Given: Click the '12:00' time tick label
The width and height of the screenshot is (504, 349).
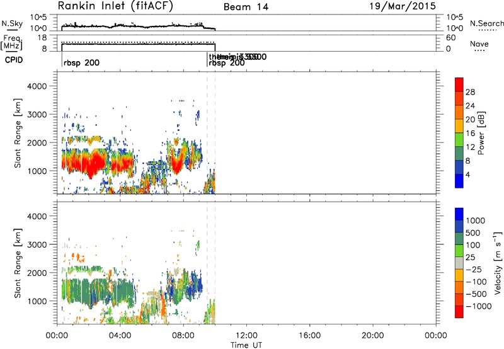Looking at the screenshot, I should pos(246,336).
